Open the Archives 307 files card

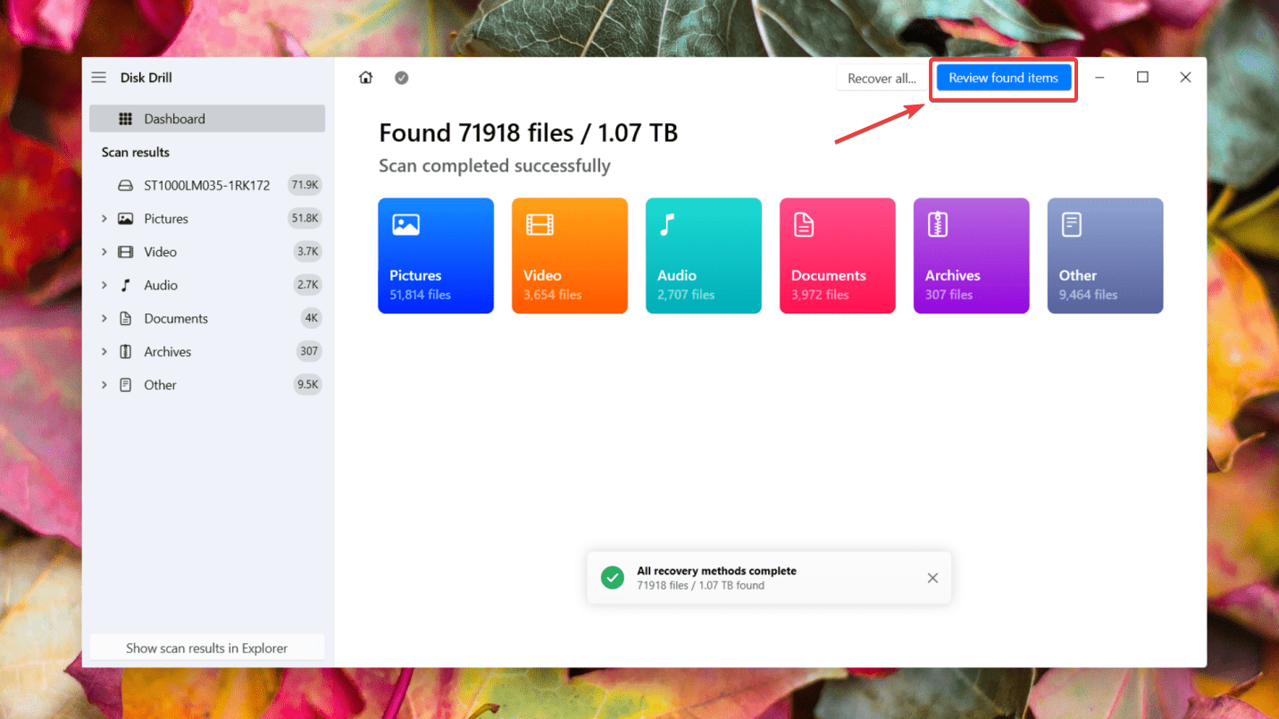coord(972,255)
